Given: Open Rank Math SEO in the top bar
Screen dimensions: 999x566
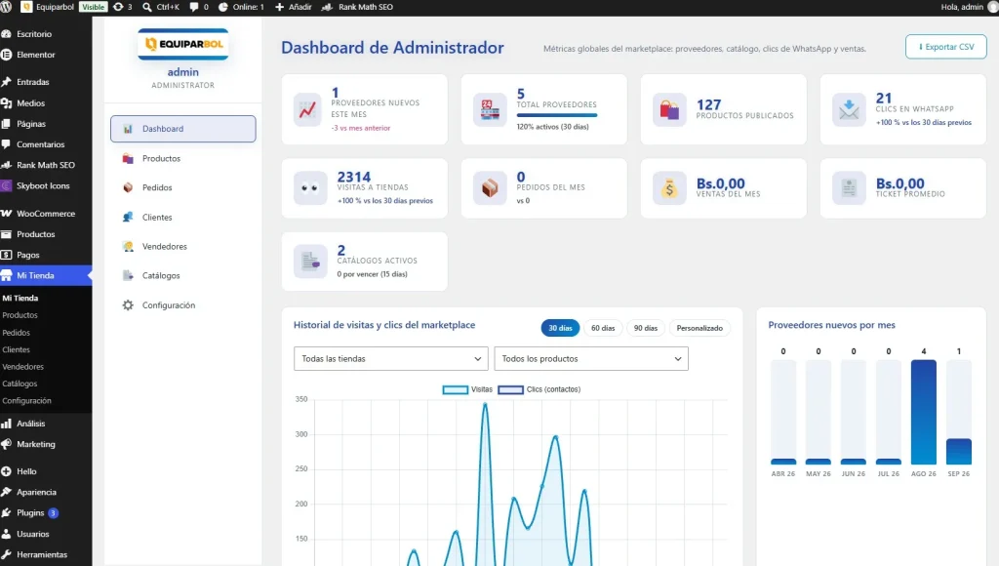Looking at the screenshot, I should click(x=357, y=7).
